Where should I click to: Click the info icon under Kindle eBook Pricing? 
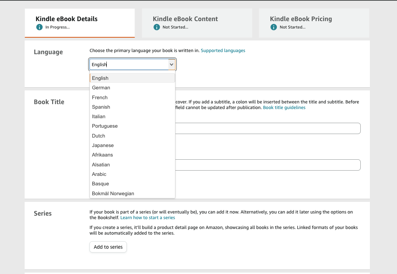pyautogui.click(x=274, y=27)
